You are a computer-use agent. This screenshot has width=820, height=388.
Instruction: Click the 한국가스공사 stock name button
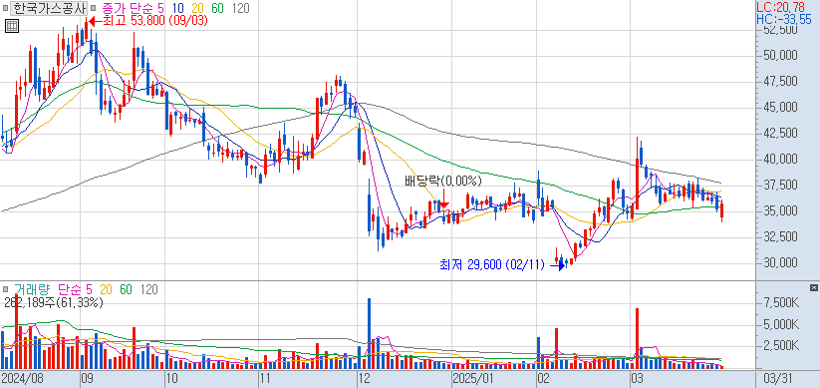click(x=49, y=8)
